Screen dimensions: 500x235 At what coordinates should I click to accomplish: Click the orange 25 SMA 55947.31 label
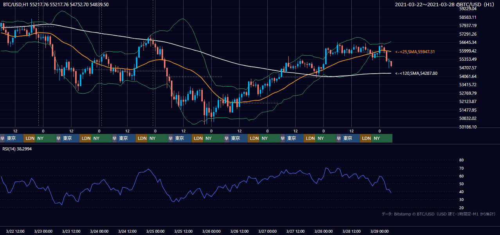tap(415, 52)
